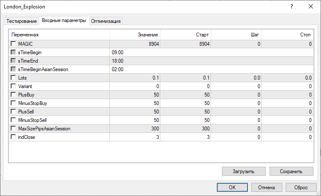Viewport: 321px width, 196px height.
Task: Tick the Lots parameter checkbox
Action: 14,78
